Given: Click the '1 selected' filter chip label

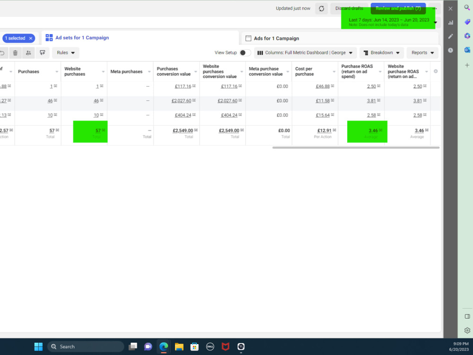Looking at the screenshot, I should [15, 38].
